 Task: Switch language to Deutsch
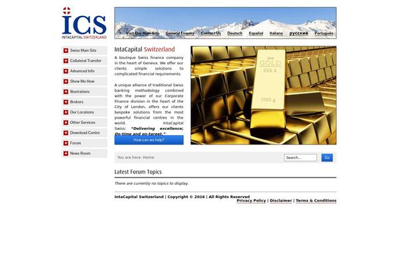(x=235, y=33)
